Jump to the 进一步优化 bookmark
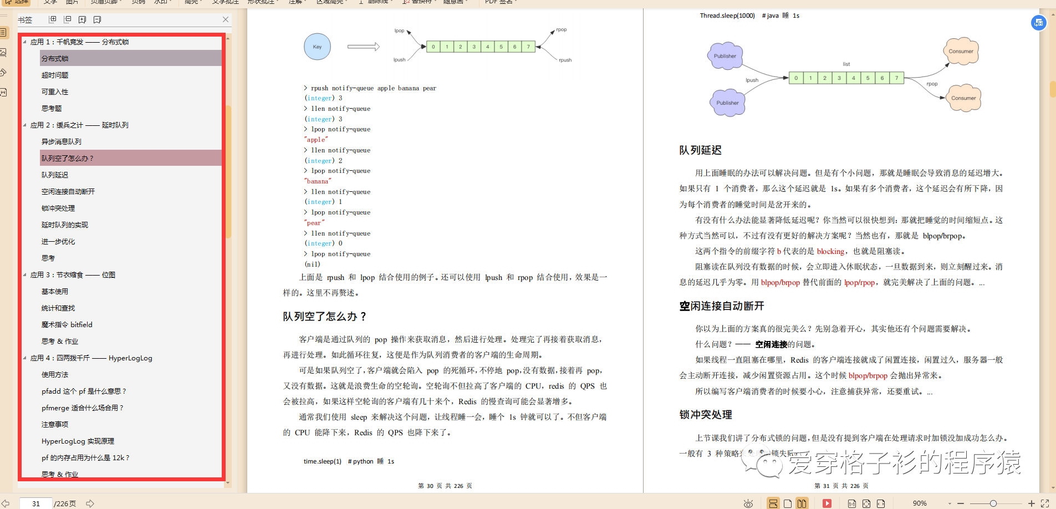Screen dimensions: 1056x509 click(58, 241)
